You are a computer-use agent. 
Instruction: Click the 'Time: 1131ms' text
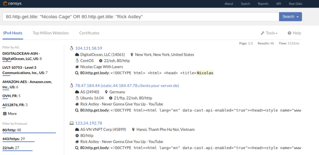[289, 43]
